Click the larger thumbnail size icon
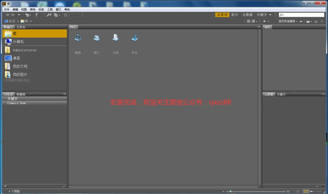The image size is (328, 194). coord(288,191)
